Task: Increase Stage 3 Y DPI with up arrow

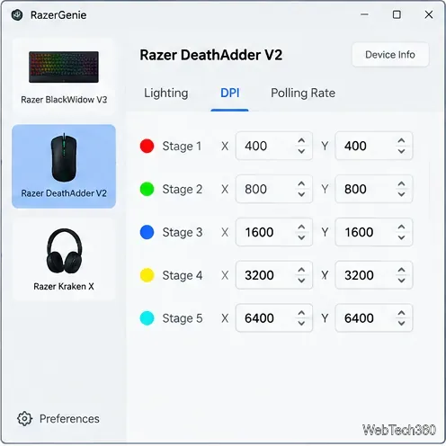Action: (x=401, y=227)
